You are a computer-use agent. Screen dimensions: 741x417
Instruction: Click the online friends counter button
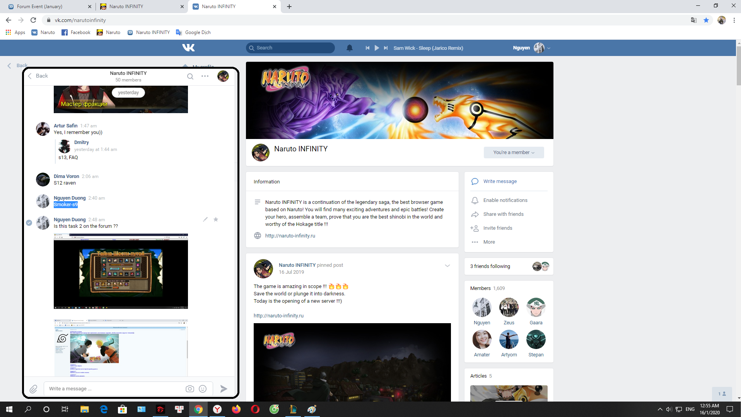722,394
